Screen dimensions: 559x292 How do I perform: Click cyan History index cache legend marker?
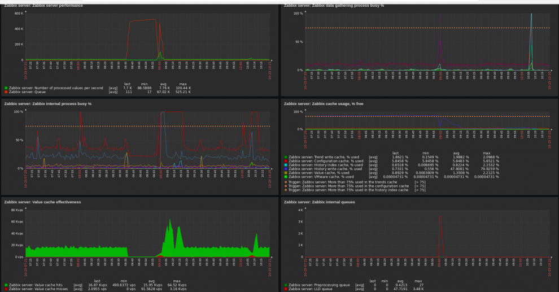[x=286, y=164]
